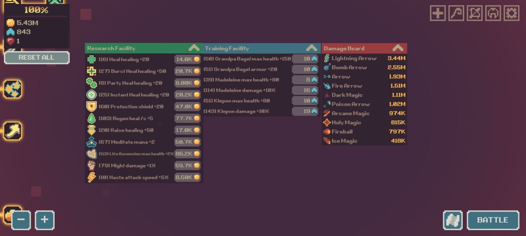The width and height of the screenshot is (526, 236).
Task: Buy Meditate mana upgrade for 50.7K
Action: 187,142
